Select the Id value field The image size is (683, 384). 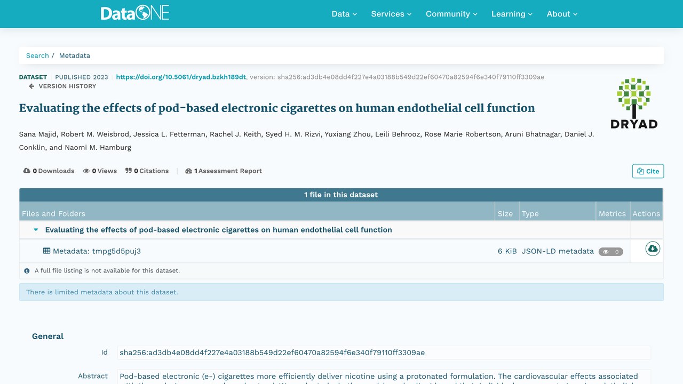[384, 353]
